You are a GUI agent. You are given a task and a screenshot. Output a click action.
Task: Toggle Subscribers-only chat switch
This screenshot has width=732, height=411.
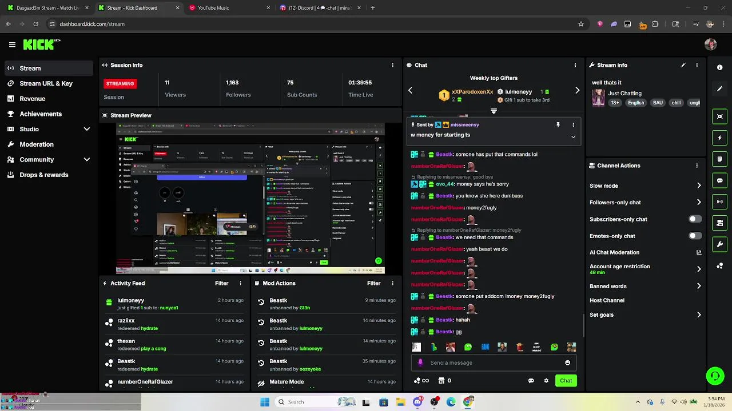pos(695,219)
